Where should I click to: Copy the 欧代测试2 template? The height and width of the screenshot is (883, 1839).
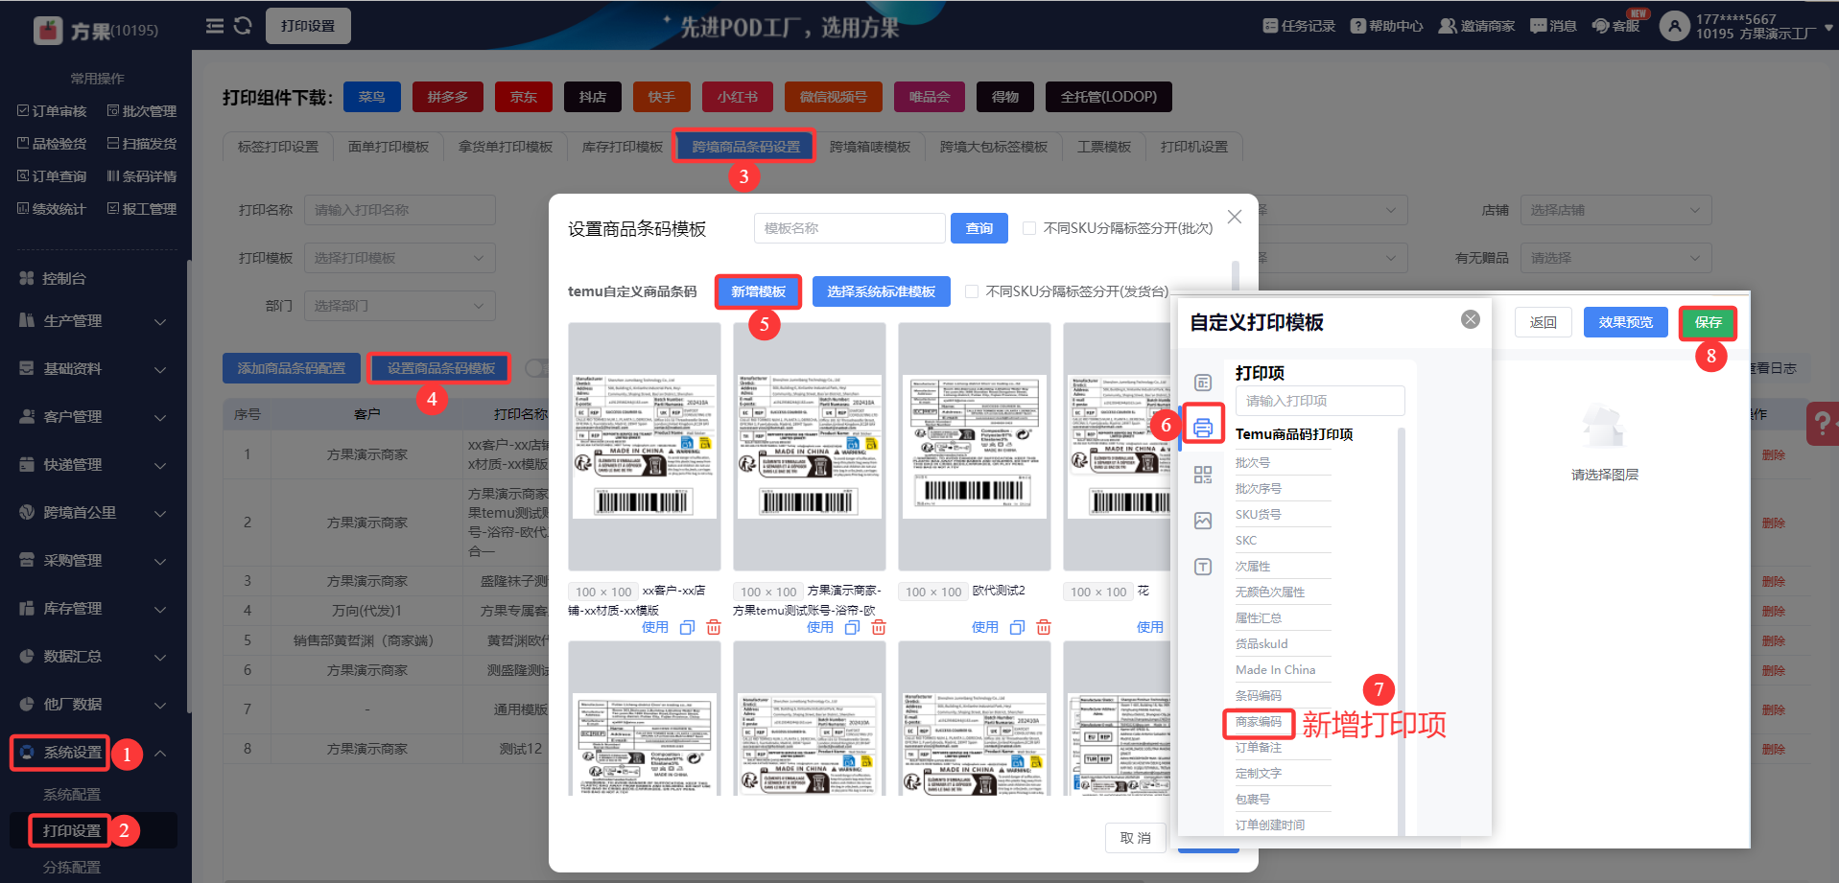pyautogui.click(x=1017, y=627)
